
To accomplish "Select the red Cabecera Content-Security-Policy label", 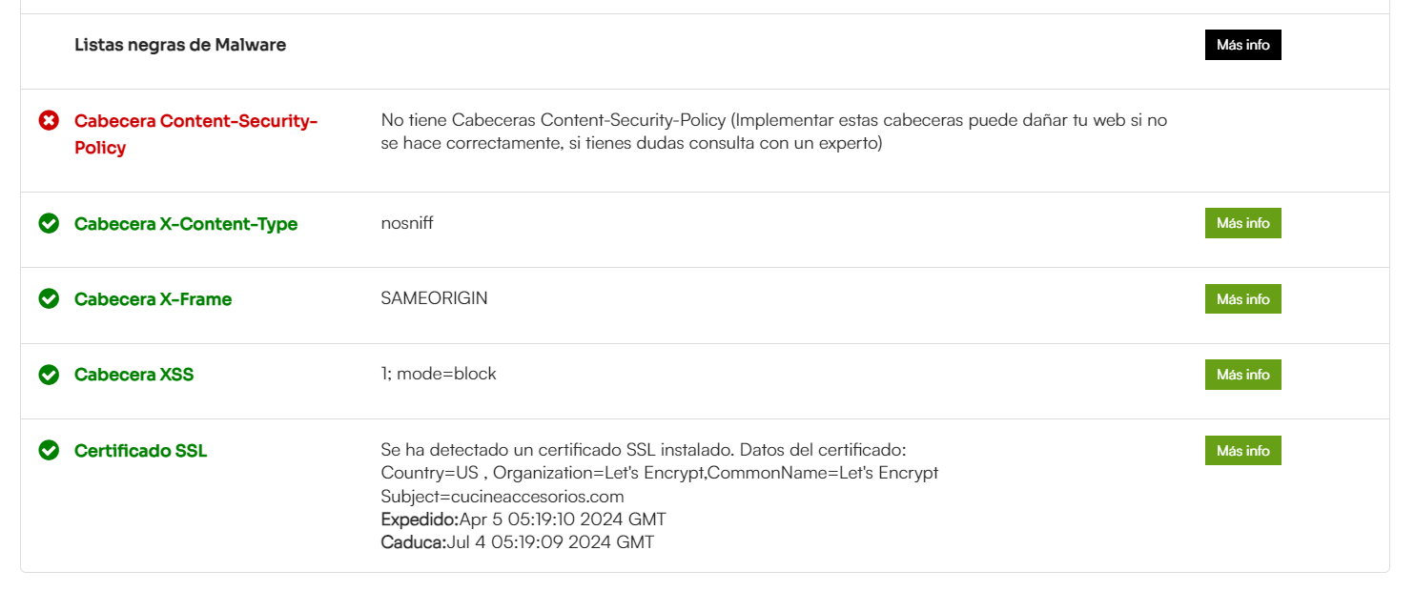I will [196, 134].
